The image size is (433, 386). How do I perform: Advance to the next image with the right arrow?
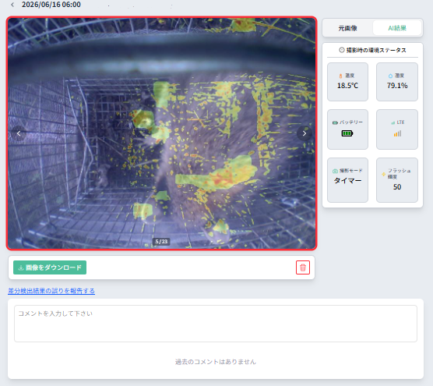coord(305,133)
